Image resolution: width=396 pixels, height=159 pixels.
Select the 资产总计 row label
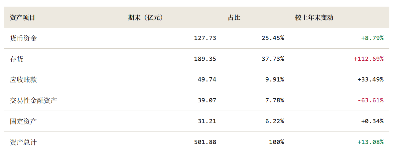click(23, 142)
